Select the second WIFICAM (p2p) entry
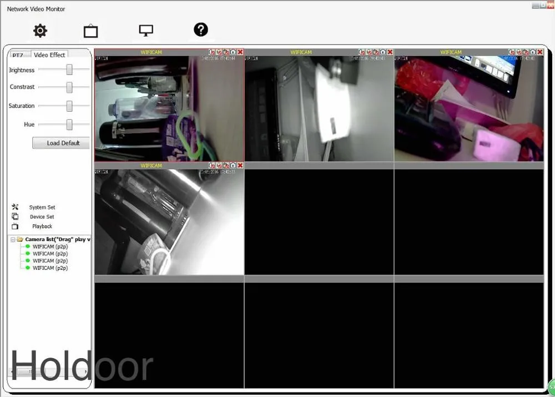Image resolution: width=555 pixels, height=397 pixels. [50, 254]
